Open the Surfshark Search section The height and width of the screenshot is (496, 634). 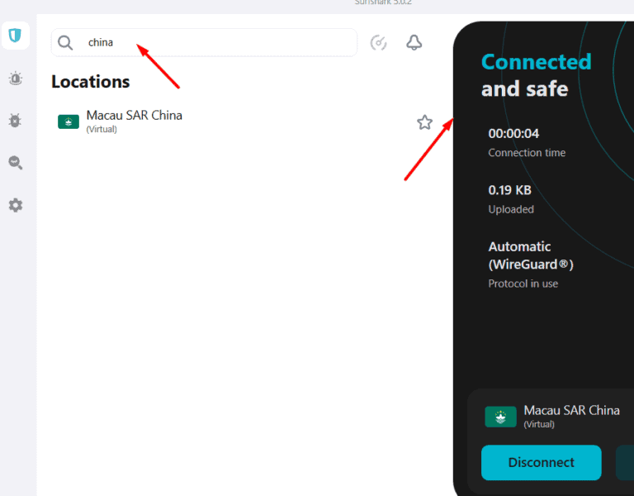coord(15,163)
